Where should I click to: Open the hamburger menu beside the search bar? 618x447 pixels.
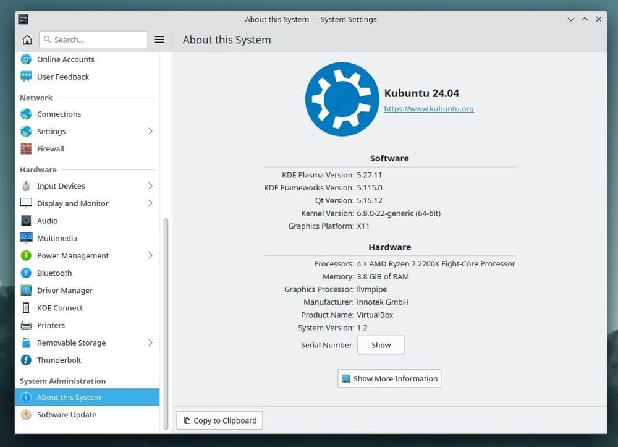(x=159, y=39)
